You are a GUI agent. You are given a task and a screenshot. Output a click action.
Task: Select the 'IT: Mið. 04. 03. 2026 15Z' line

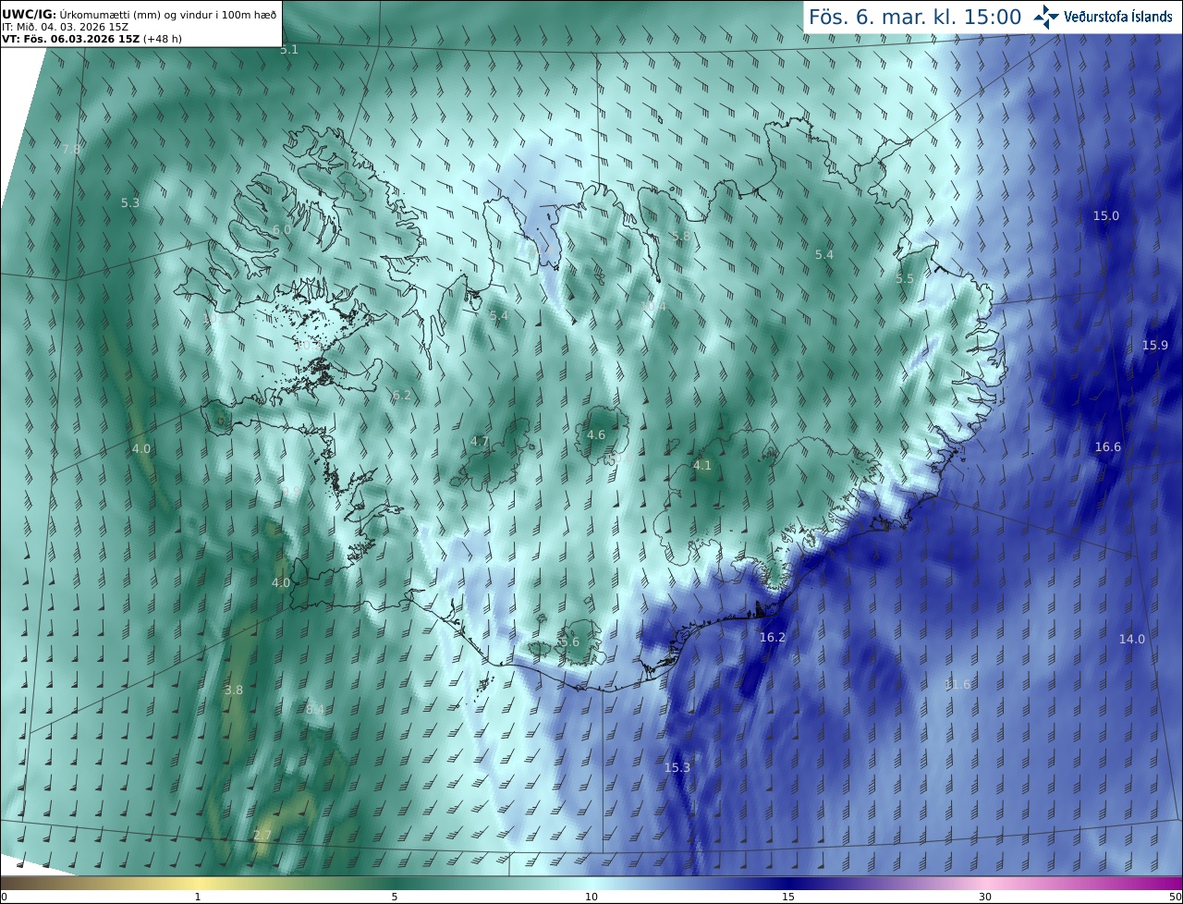pos(65,27)
